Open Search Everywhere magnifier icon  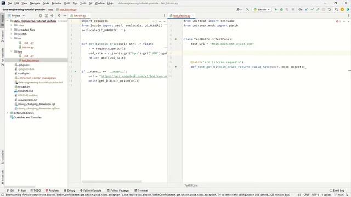coord(336,10)
